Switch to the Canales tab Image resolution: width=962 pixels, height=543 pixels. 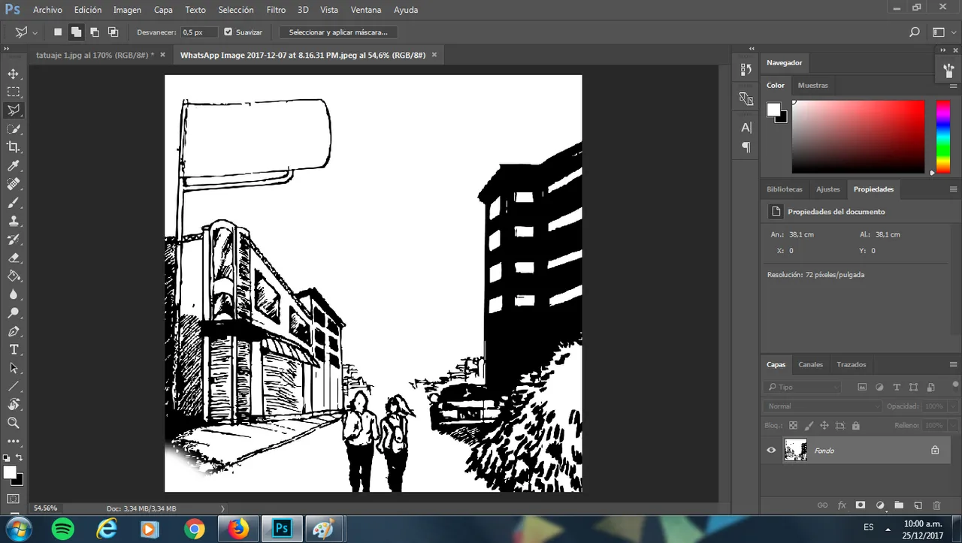[x=810, y=364]
